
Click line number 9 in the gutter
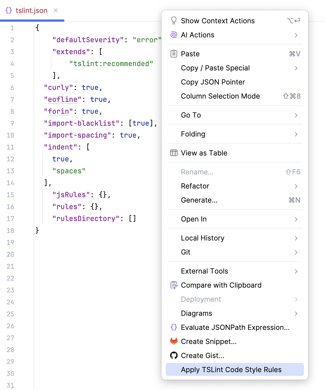pos(12,123)
